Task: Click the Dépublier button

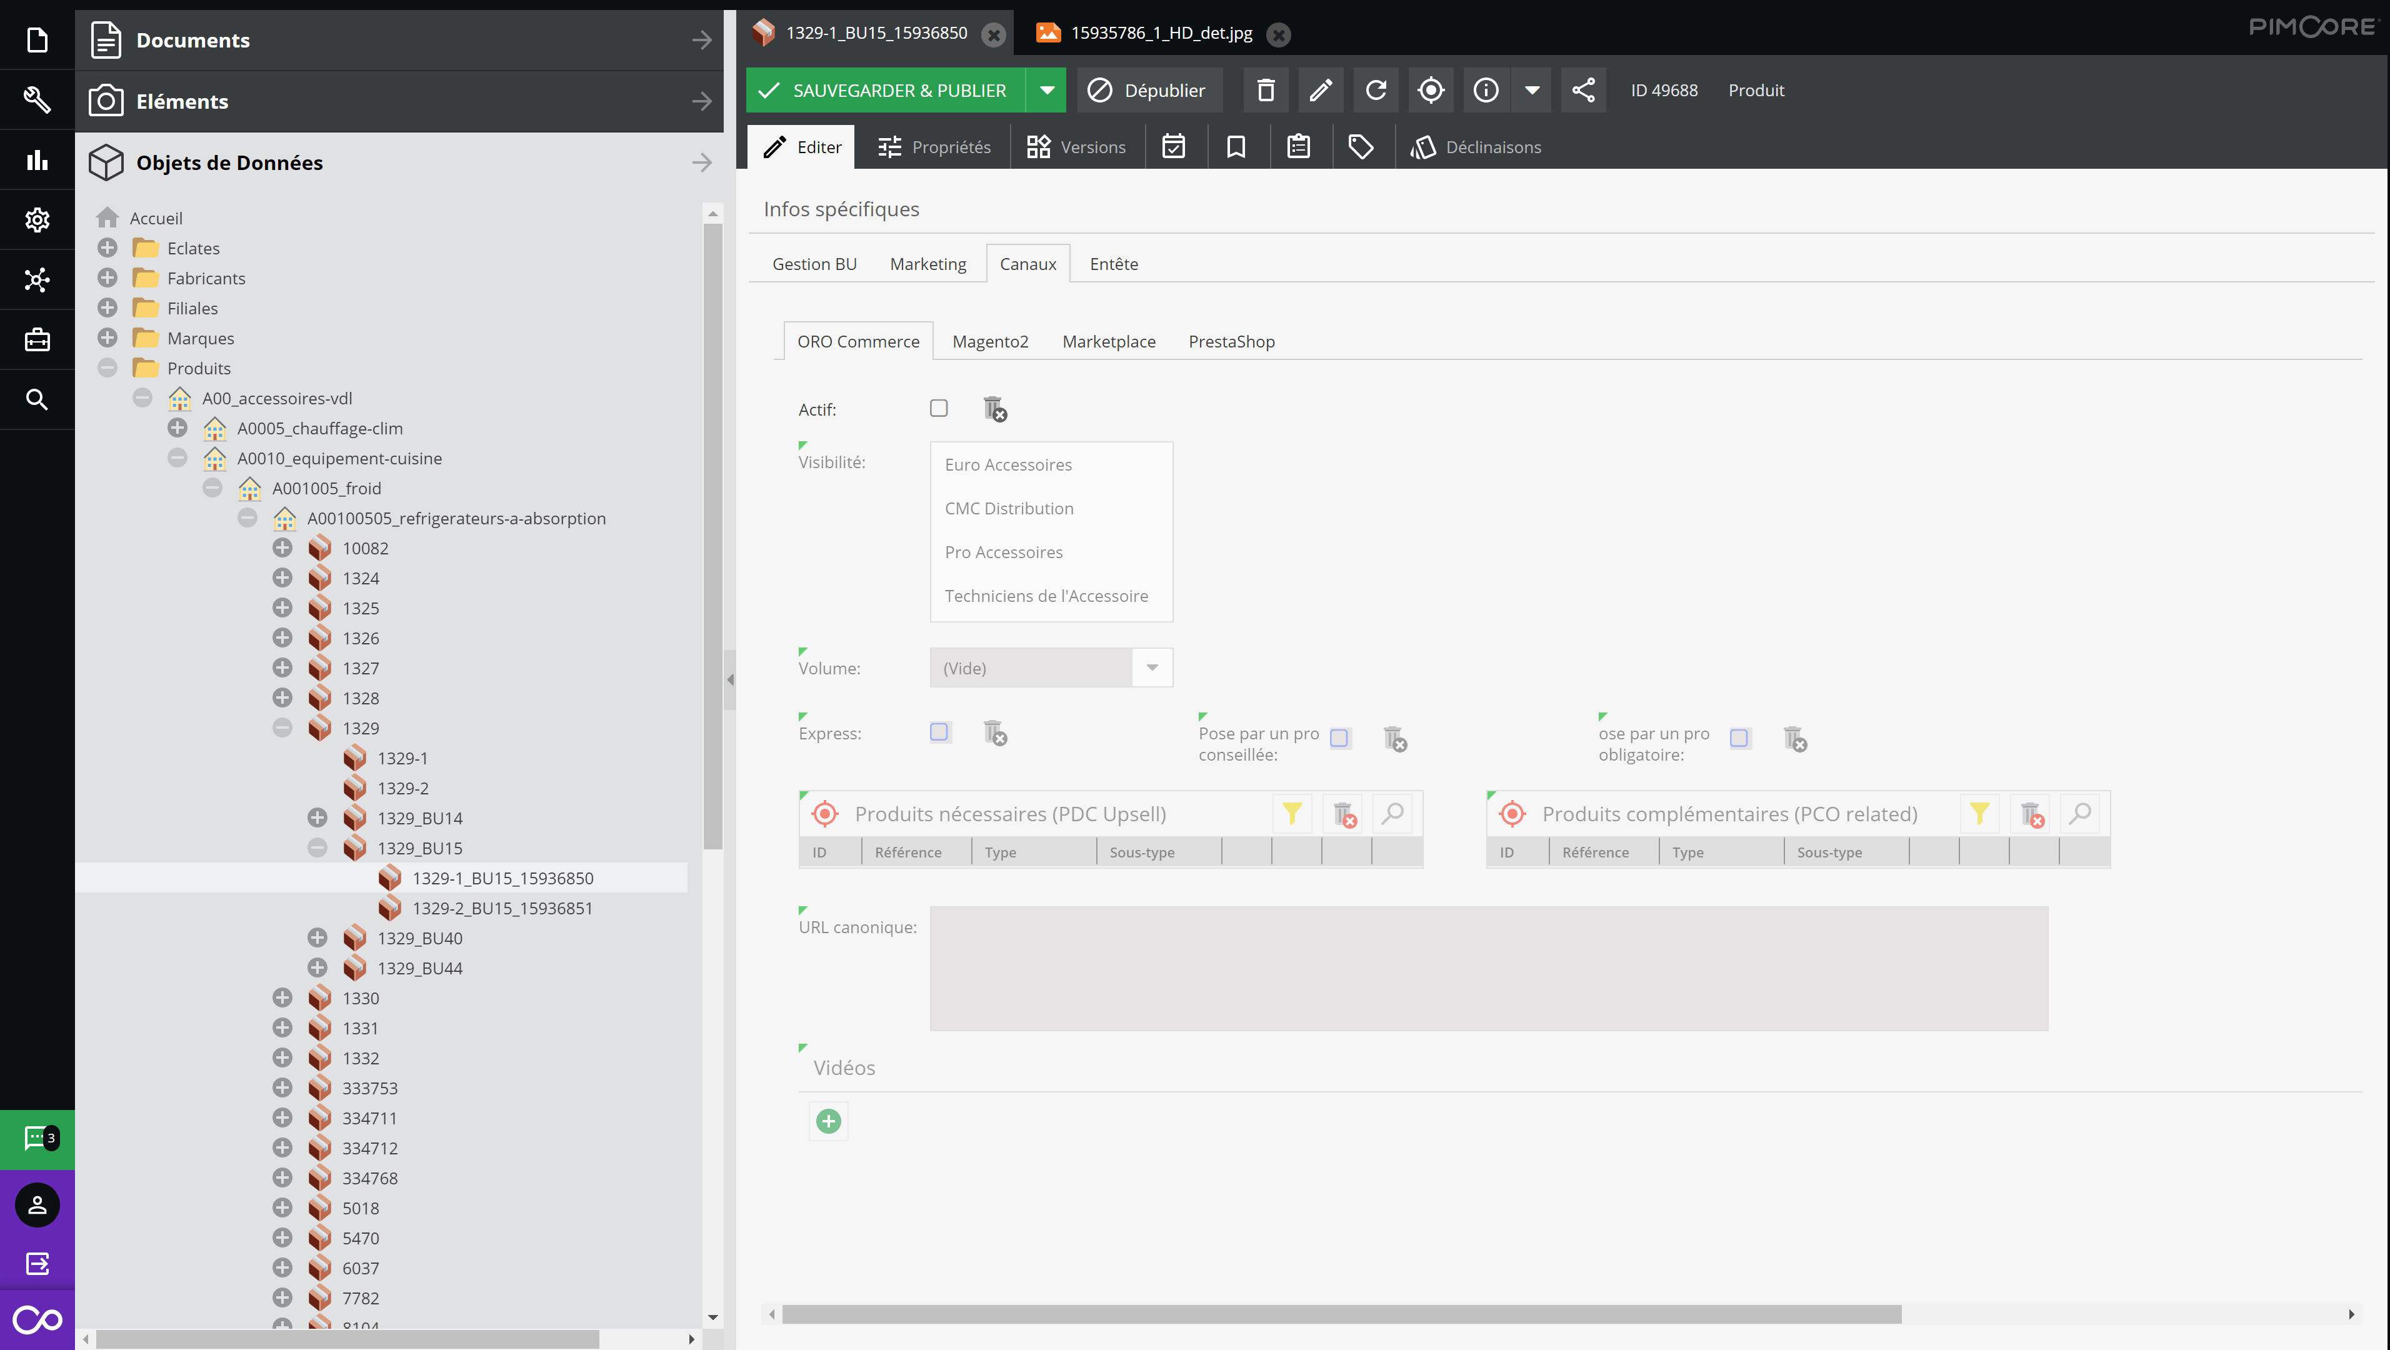Action: (1147, 90)
